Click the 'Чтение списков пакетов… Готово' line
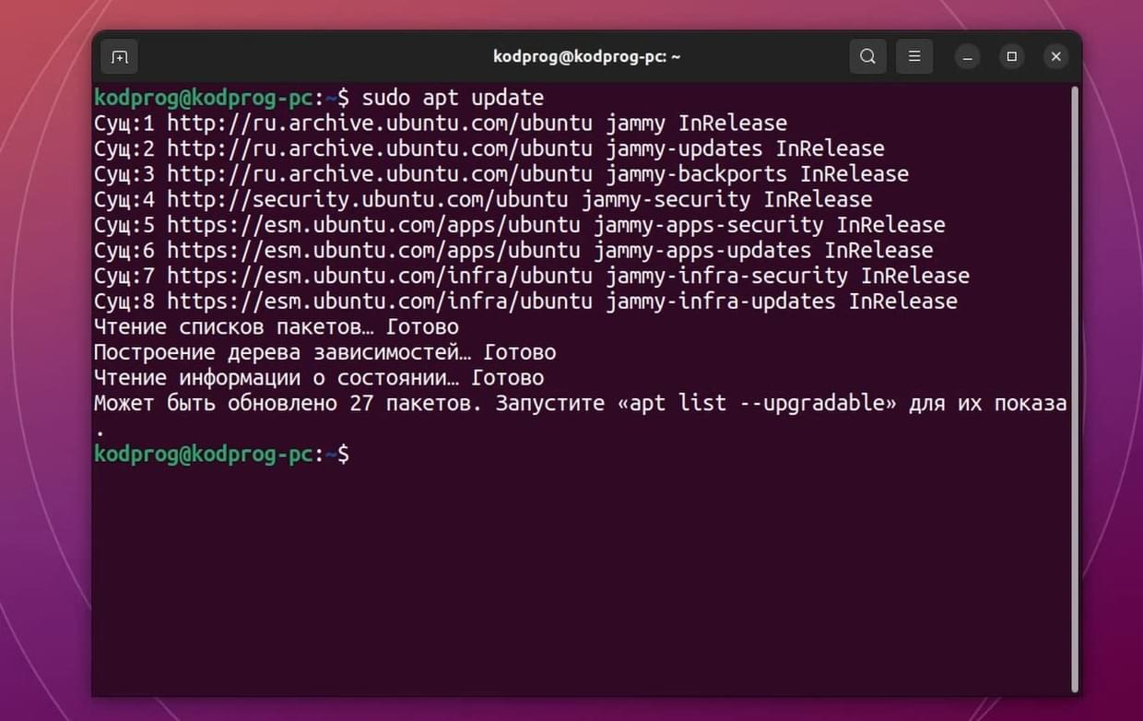 click(x=277, y=327)
